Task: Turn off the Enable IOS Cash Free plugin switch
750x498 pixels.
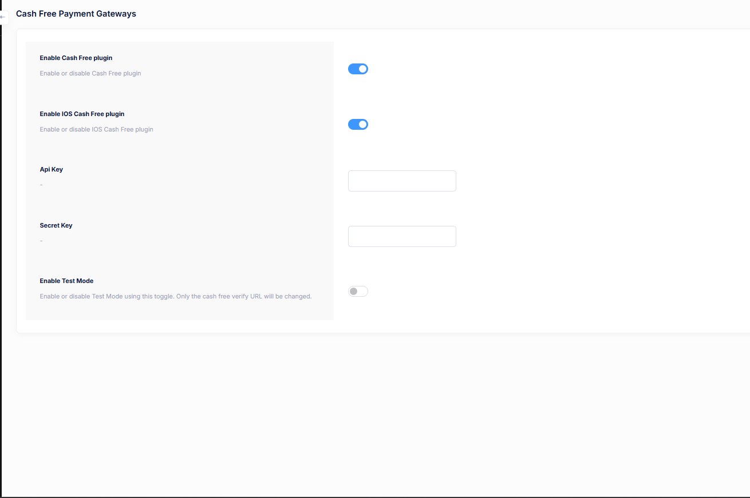Action: [358, 124]
